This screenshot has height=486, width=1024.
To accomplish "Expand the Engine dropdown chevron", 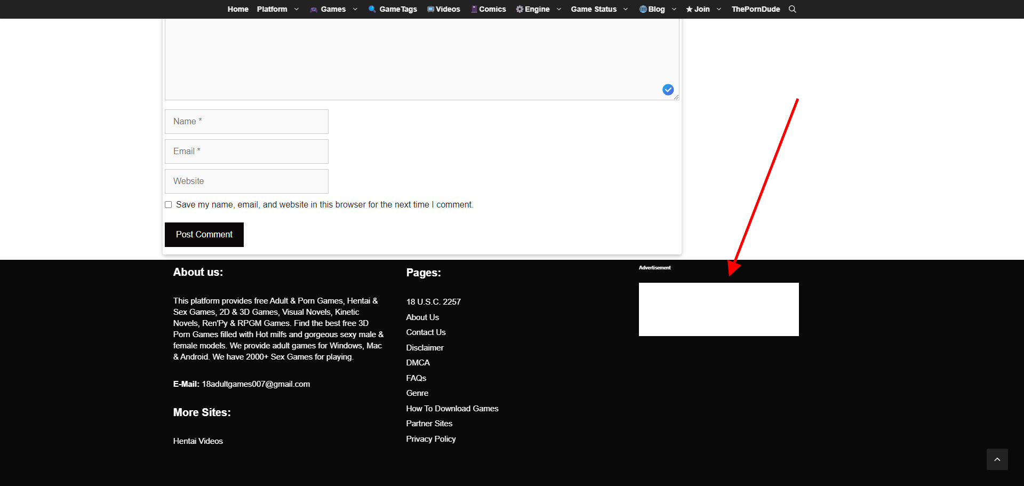I will point(559,9).
